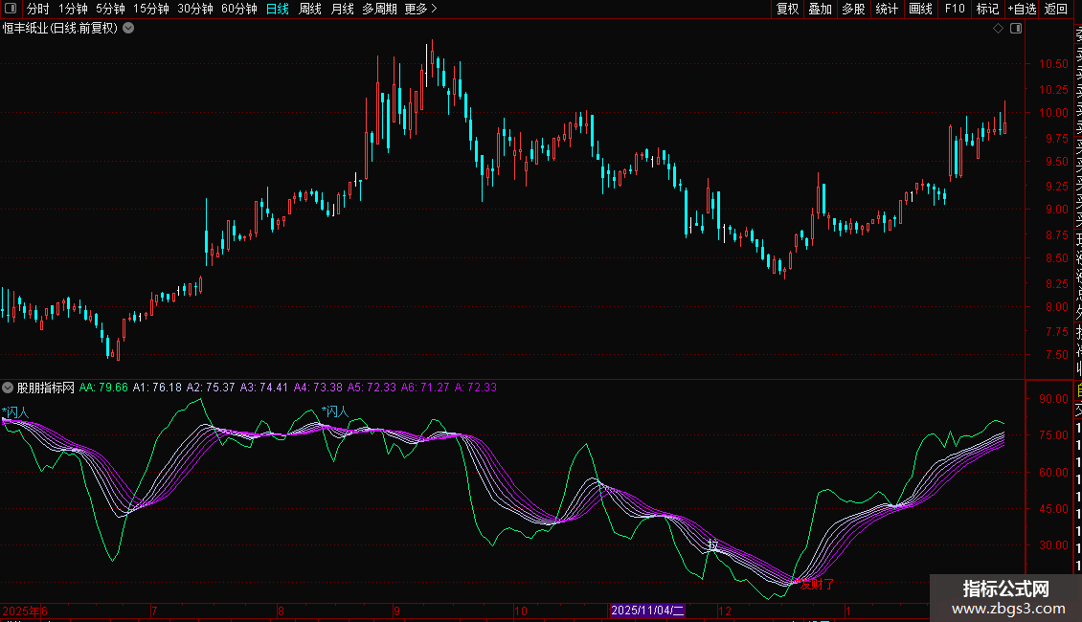Image resolution: width=1082 pixels, height=622 pixels.
Task: Select the 周线 weekly chart tab
Action: coord(310,9)
